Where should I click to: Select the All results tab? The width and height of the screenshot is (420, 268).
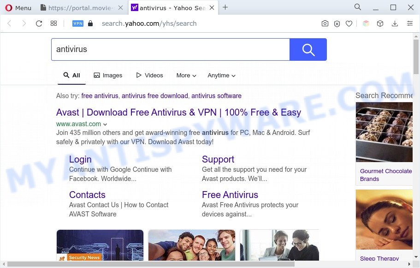pos(71,76)
